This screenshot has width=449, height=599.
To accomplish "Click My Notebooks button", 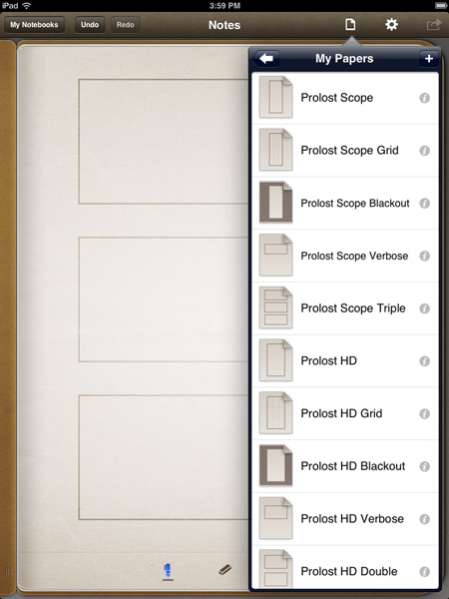I will tap(34, 25).
